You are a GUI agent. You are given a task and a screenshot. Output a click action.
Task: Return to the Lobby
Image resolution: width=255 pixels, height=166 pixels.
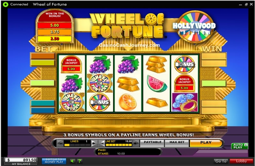click(x=241, y=161)
